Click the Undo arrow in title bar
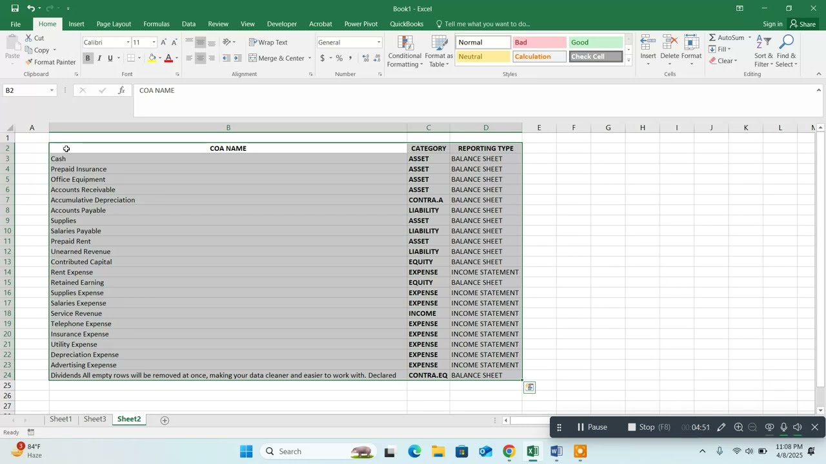The image size is (826, 464). [x=31, y=8]
